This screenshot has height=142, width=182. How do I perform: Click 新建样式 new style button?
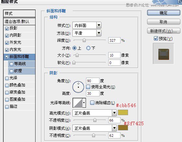(x=164, y=31)
